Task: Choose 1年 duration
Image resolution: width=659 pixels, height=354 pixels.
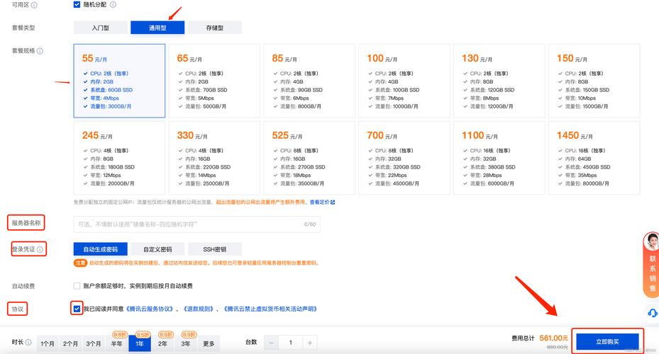Action: [x=140, y=343]
